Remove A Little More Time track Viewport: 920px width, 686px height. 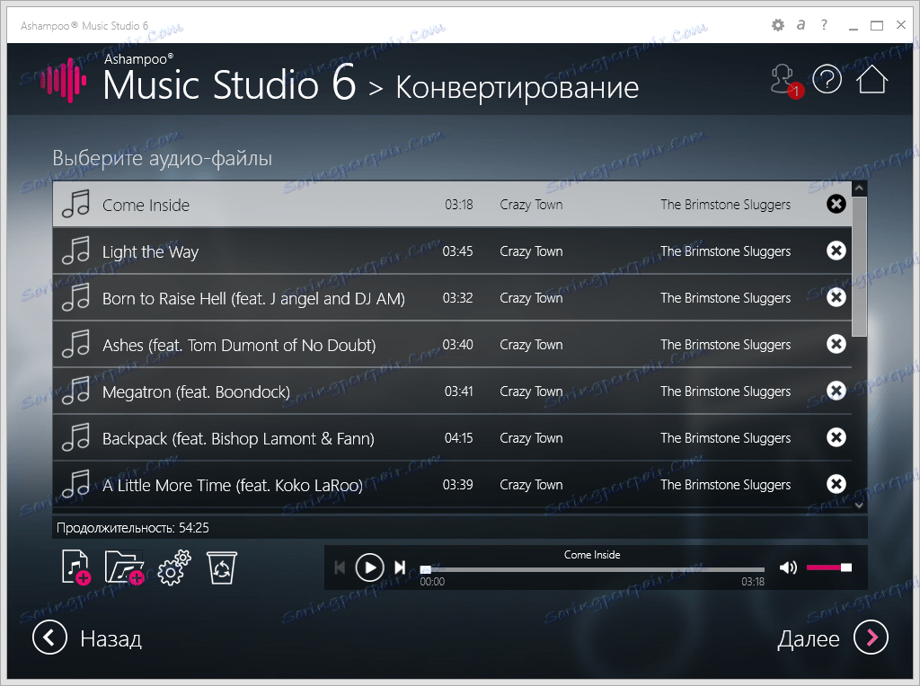coord(836,484)
